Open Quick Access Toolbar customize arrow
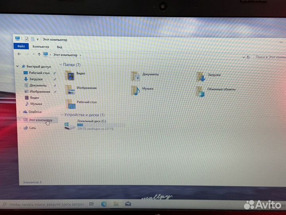Viewport: 286px width, 215px height. point(38,39)
